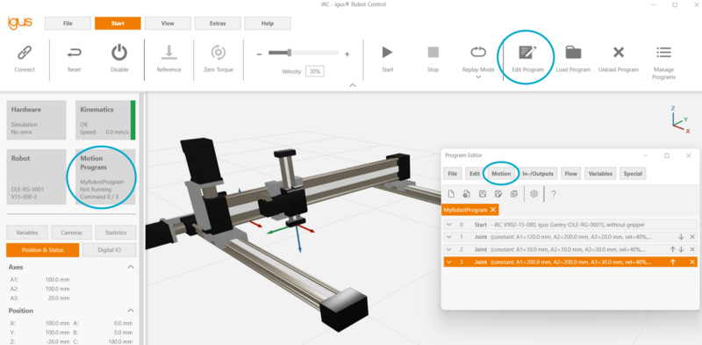The height and width of the screenshot is (345, 702).
Task: Start the program with the play icon
Action: (387, 53)
